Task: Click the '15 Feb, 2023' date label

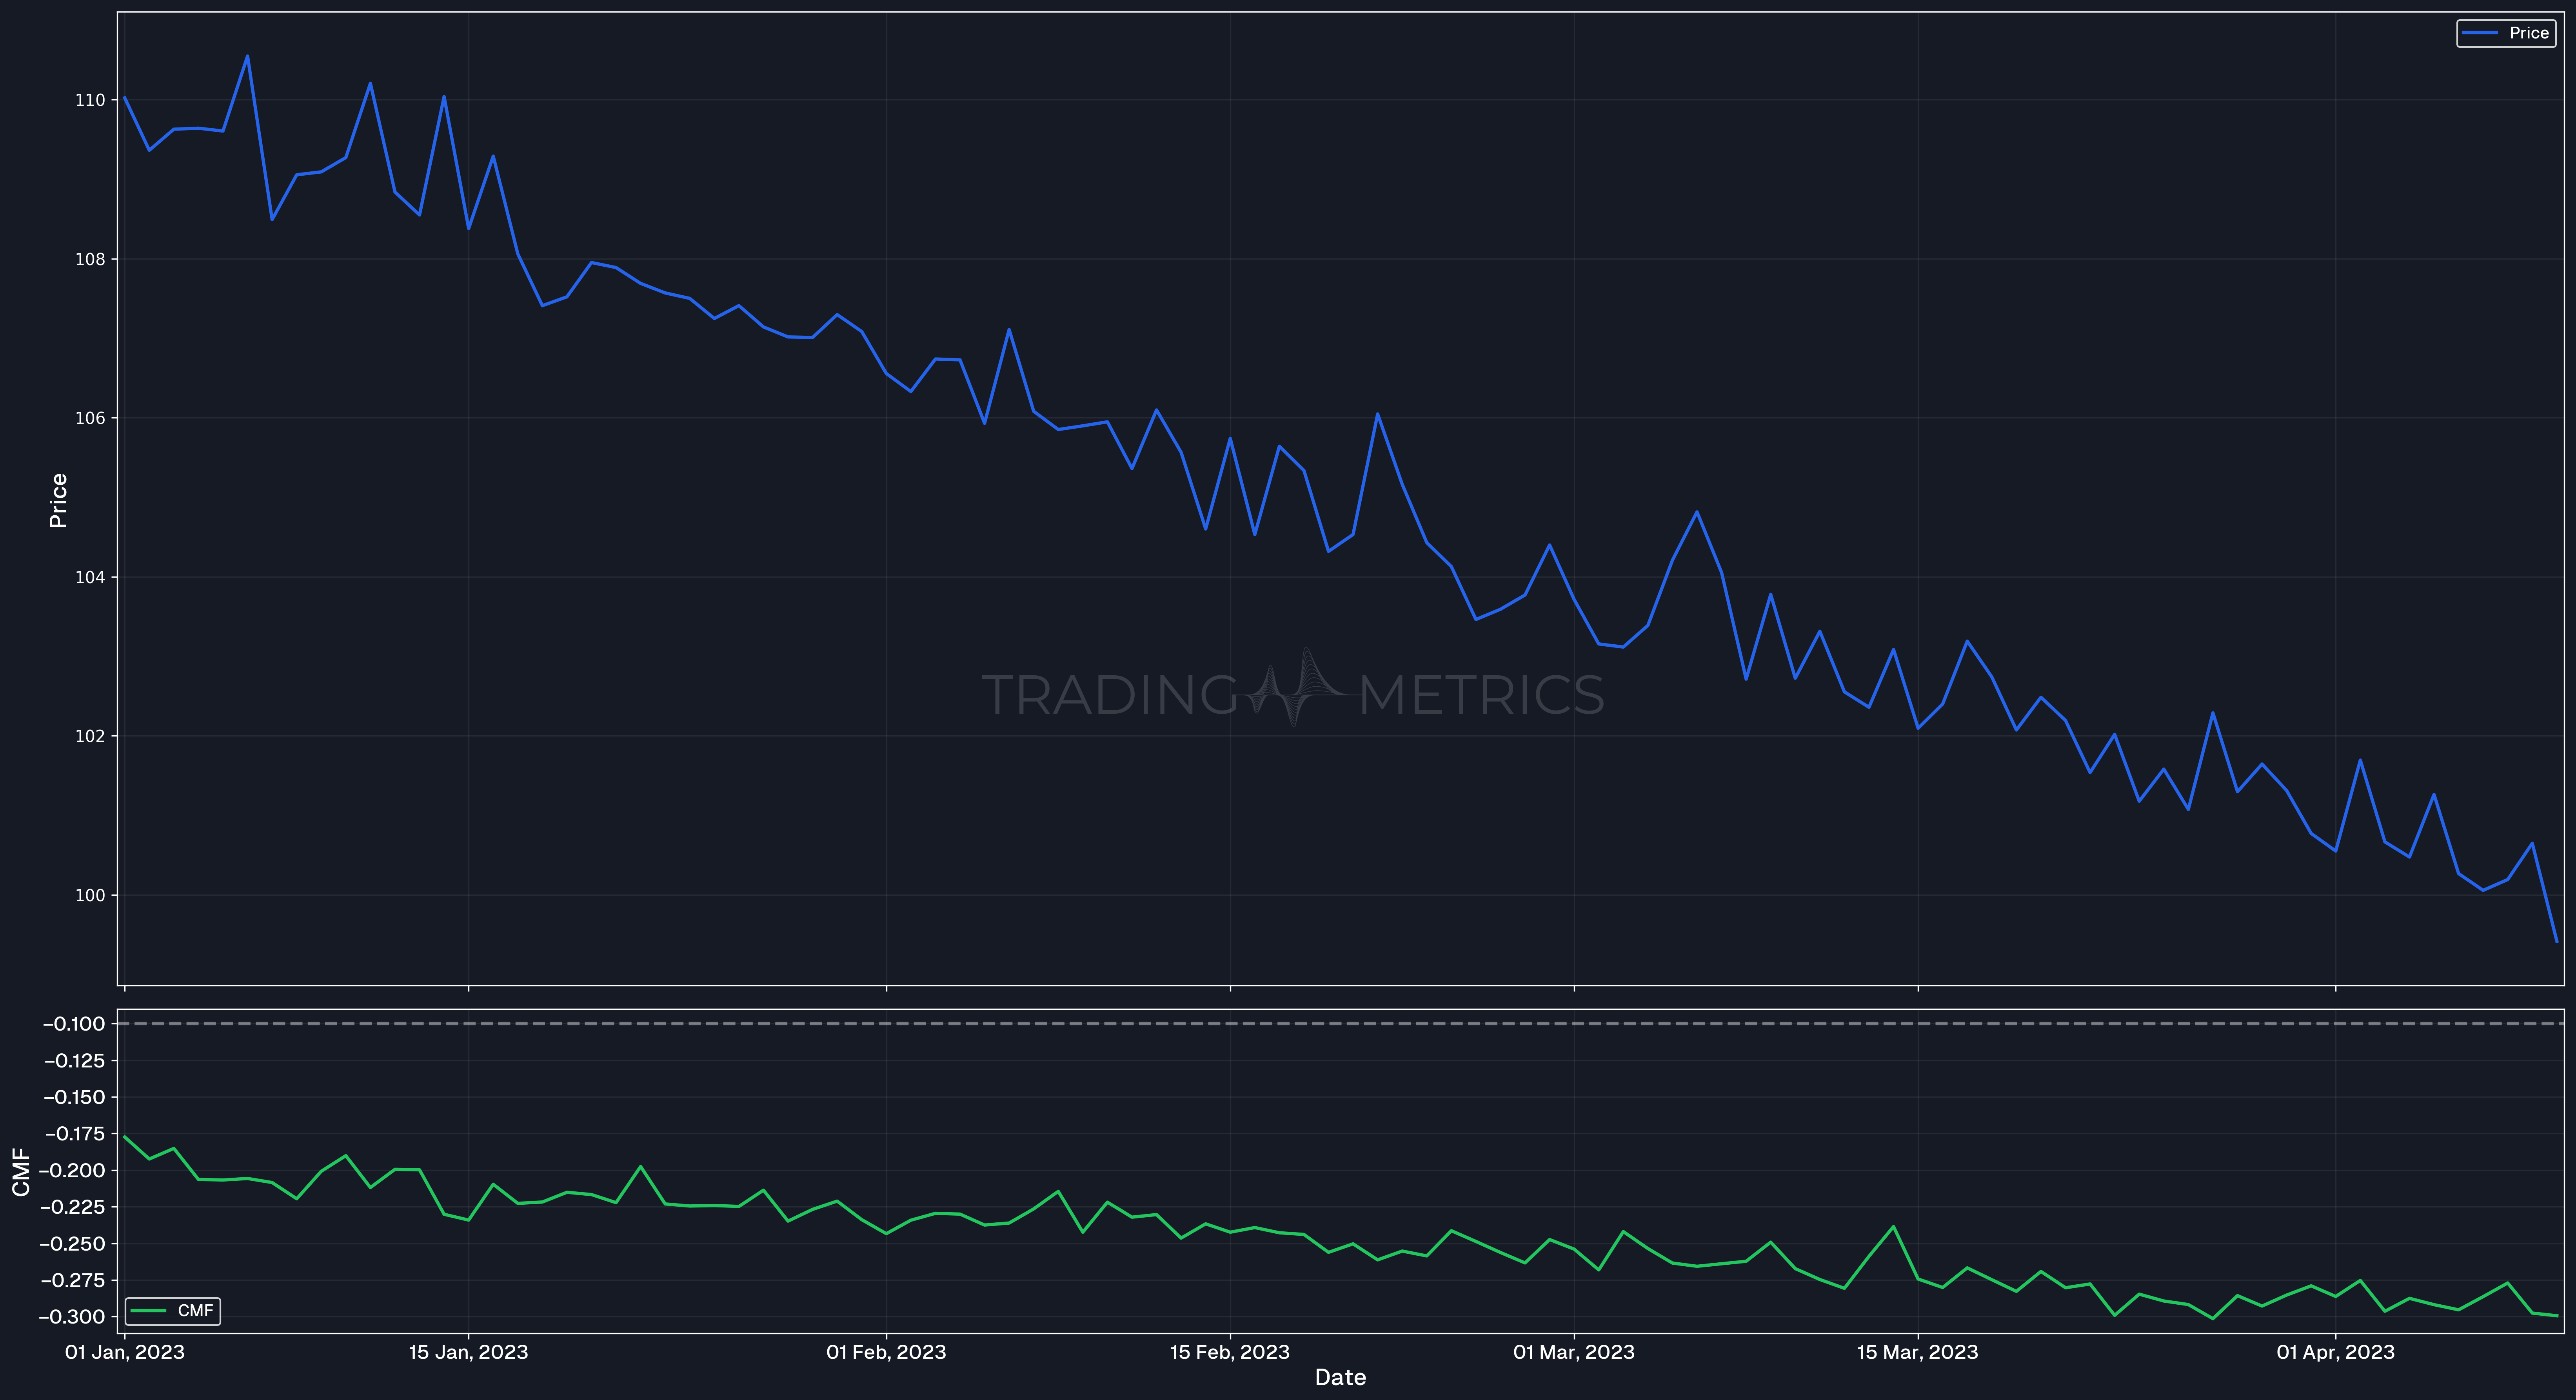Action: (x=1230, y=1352)
